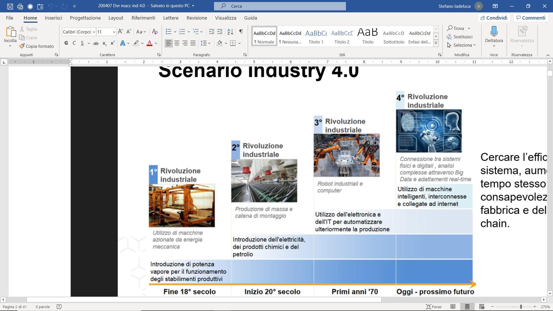Image resolution: width=553 pixels, height=311 pixels.
Task: Click the Condividi share button
Action: [x=494, y=18]
